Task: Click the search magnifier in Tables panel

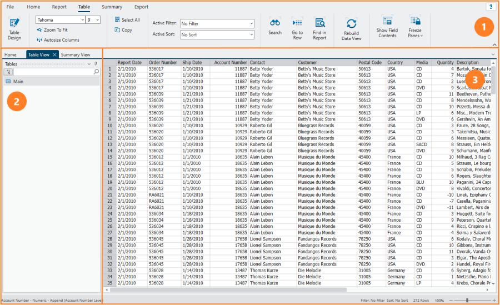Action: coord(96,72)
